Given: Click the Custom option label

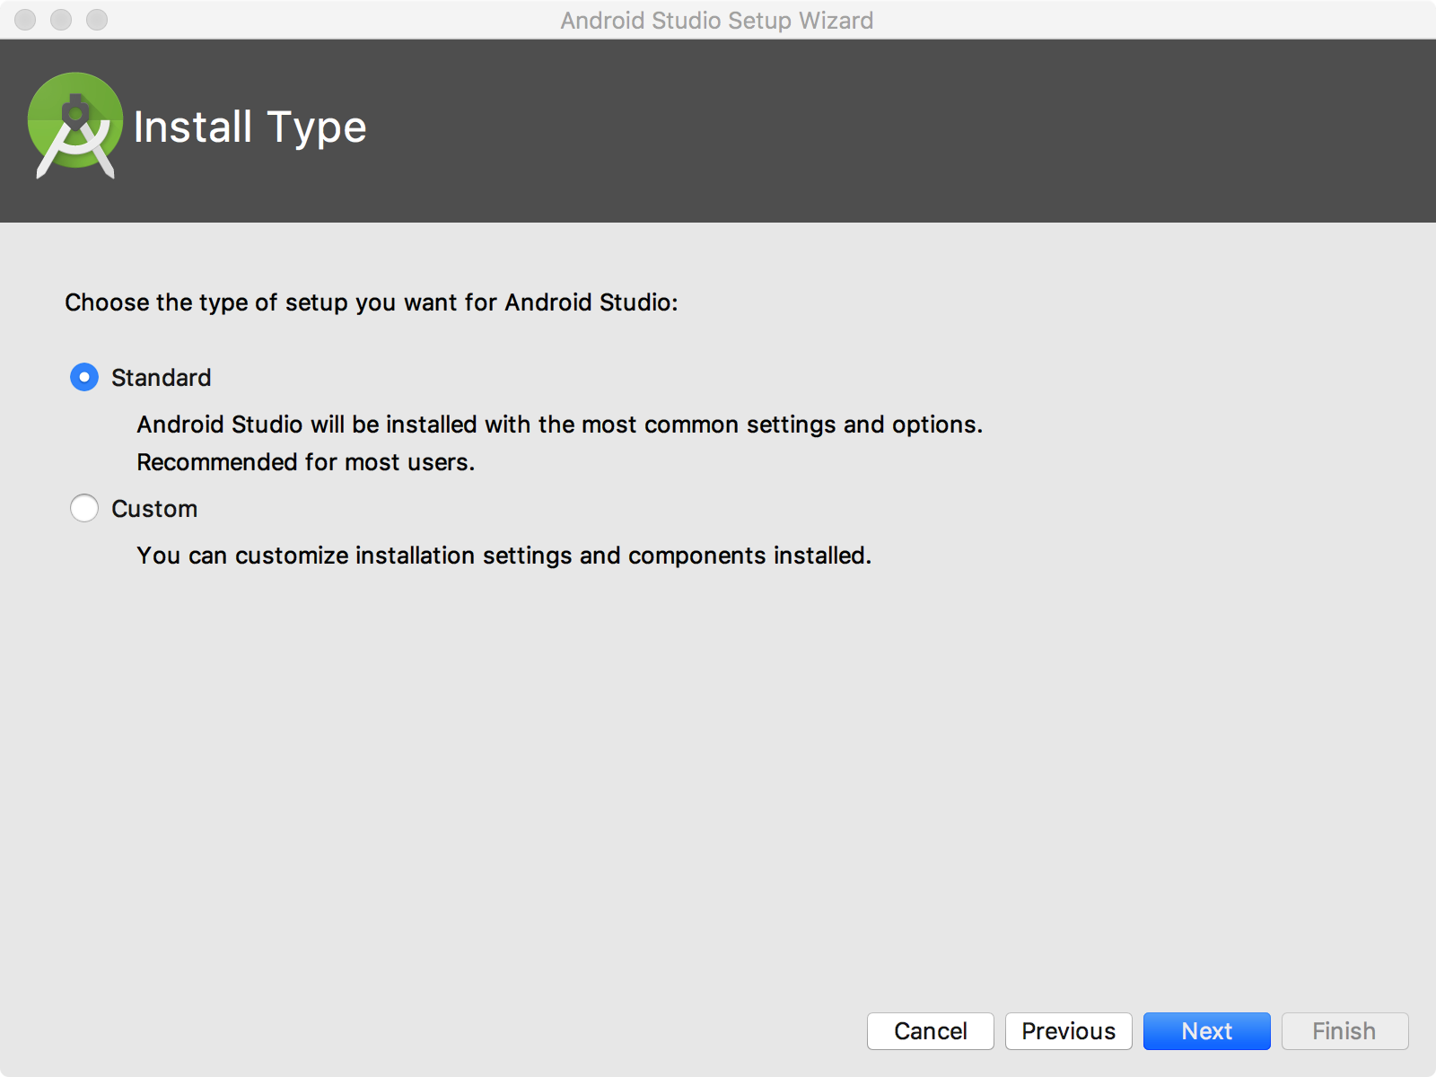Looking at the screenshot, I should coord(154,509).
